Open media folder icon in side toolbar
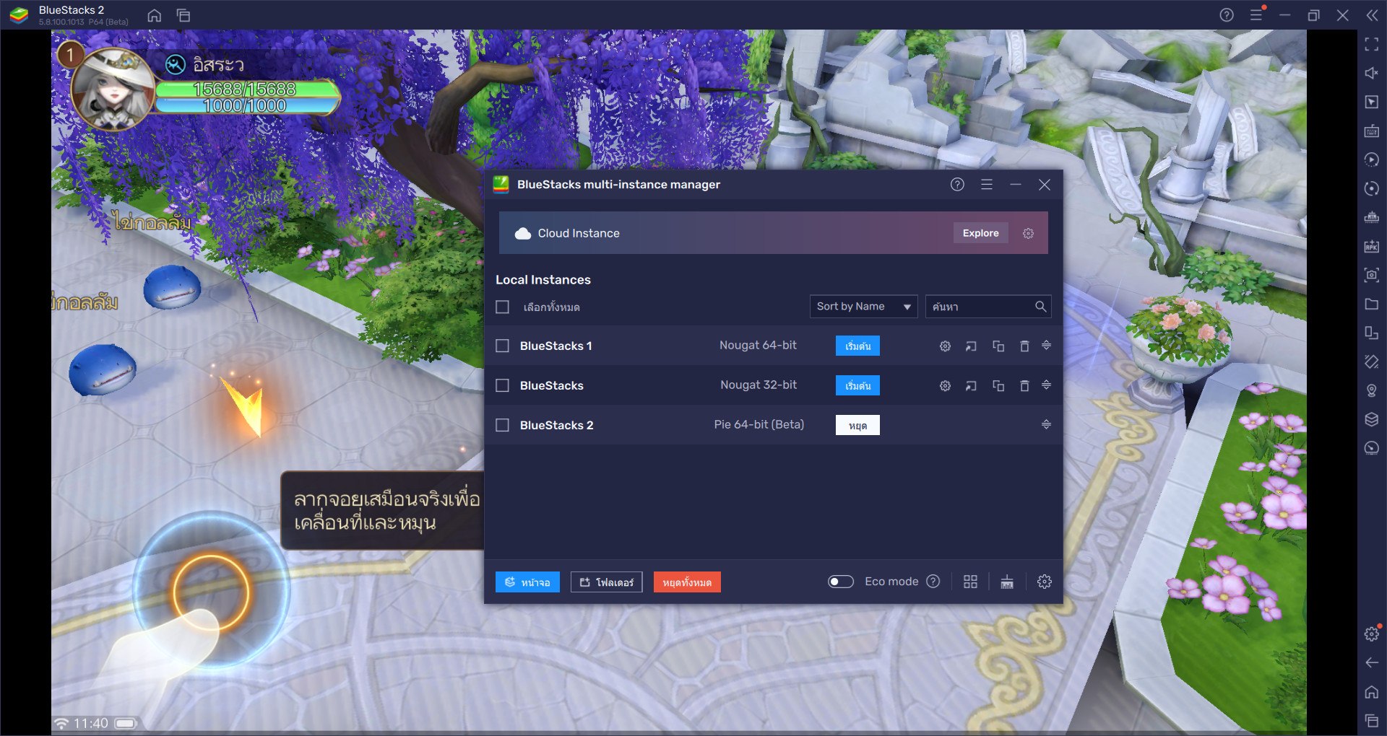This screenshot has width=1387, height=736. 1371,304
